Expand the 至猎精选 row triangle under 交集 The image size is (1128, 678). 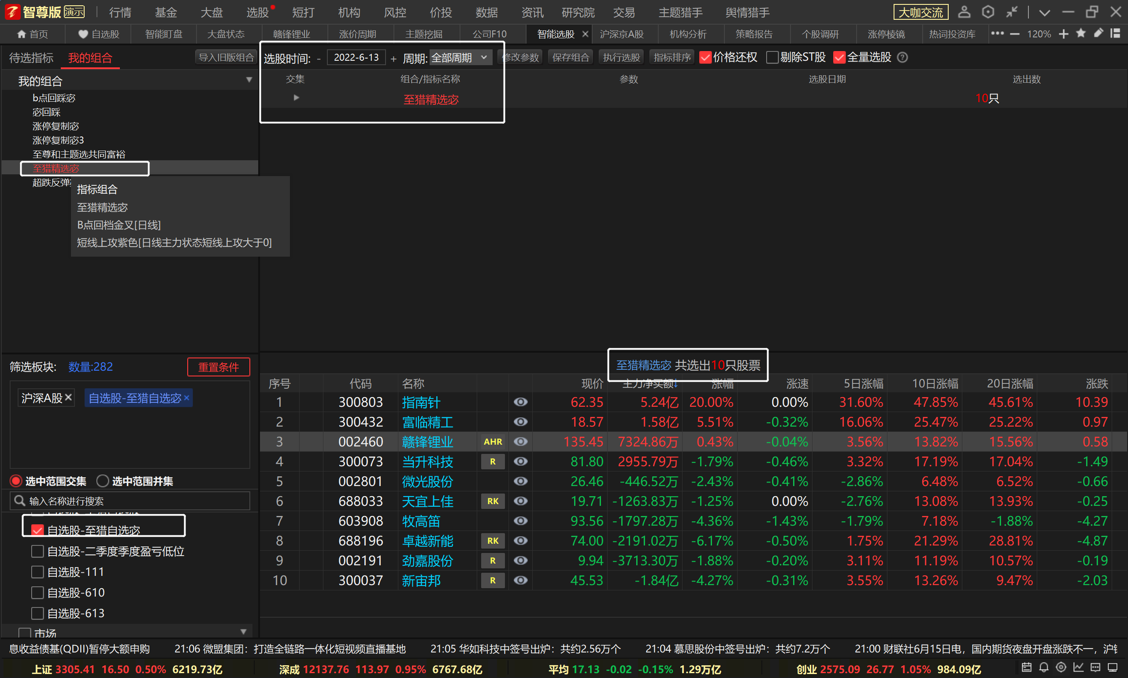point(296,98)
